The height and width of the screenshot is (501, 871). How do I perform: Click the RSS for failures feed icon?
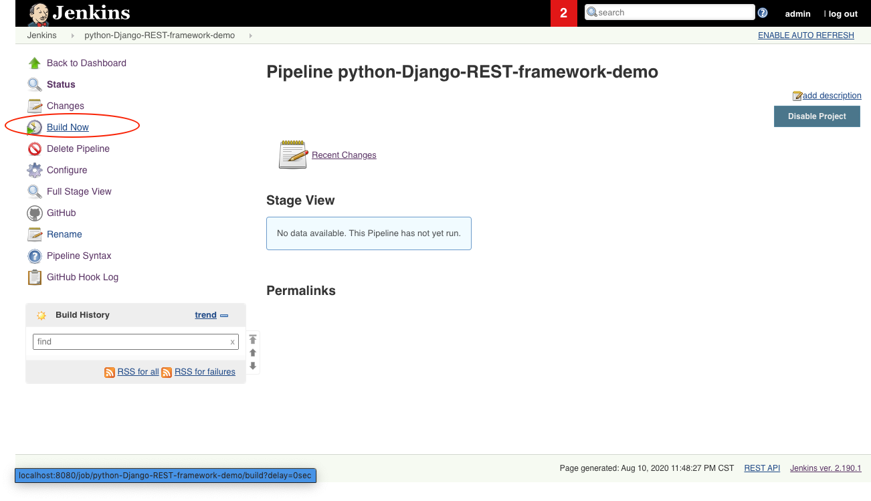(167, 372)
